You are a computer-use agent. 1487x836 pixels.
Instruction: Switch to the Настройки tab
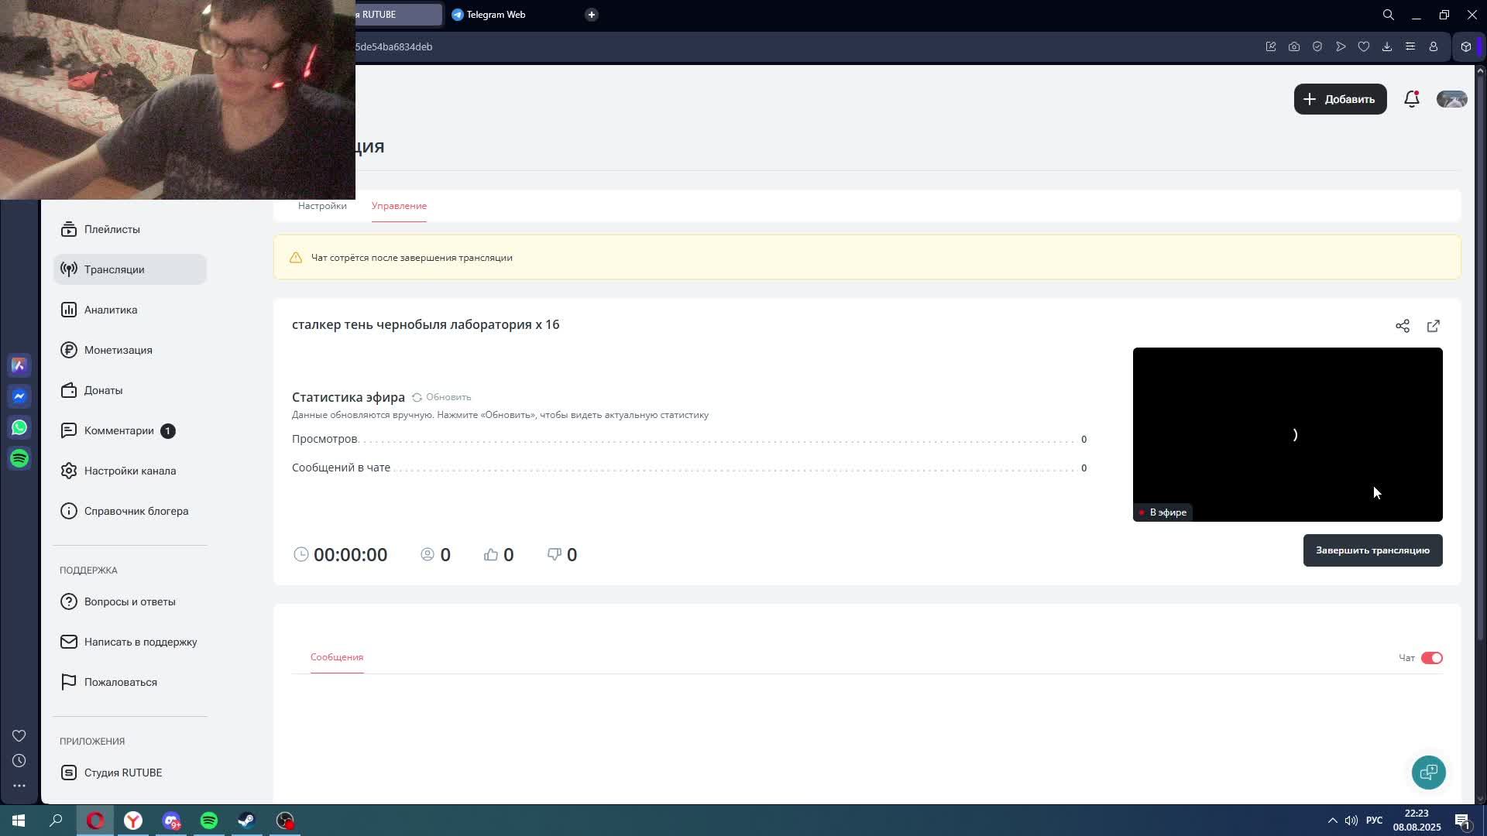point(322,206)
